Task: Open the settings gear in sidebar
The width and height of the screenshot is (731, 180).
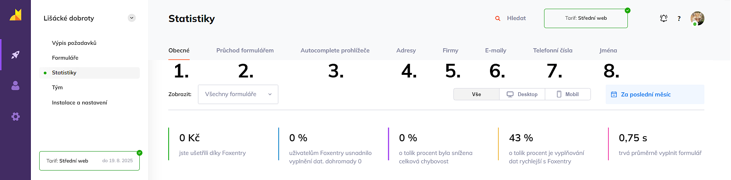Action: click(15, 117)
